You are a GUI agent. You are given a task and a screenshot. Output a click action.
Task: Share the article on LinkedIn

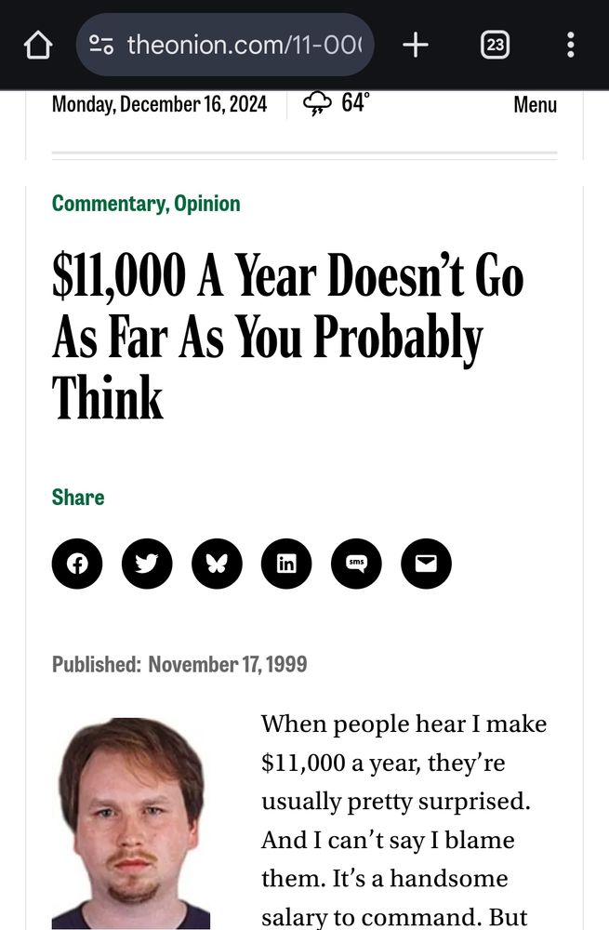click(286, 564)
